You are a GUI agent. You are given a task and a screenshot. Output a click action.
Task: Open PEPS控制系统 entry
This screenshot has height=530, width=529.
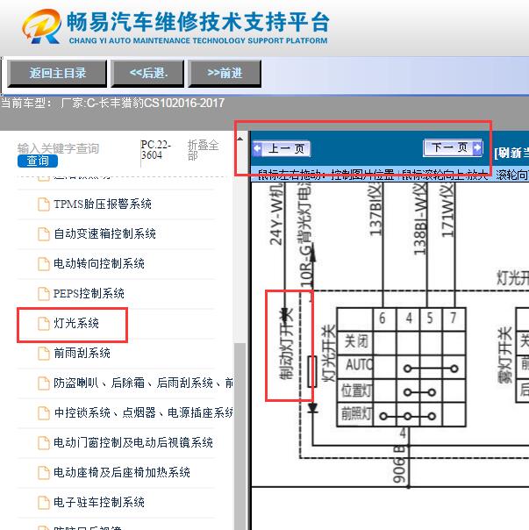point(89,293)
